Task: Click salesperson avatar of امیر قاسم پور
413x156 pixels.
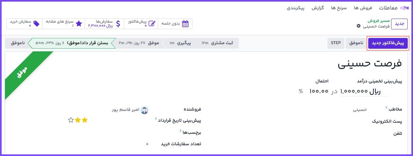Action: 144,110
